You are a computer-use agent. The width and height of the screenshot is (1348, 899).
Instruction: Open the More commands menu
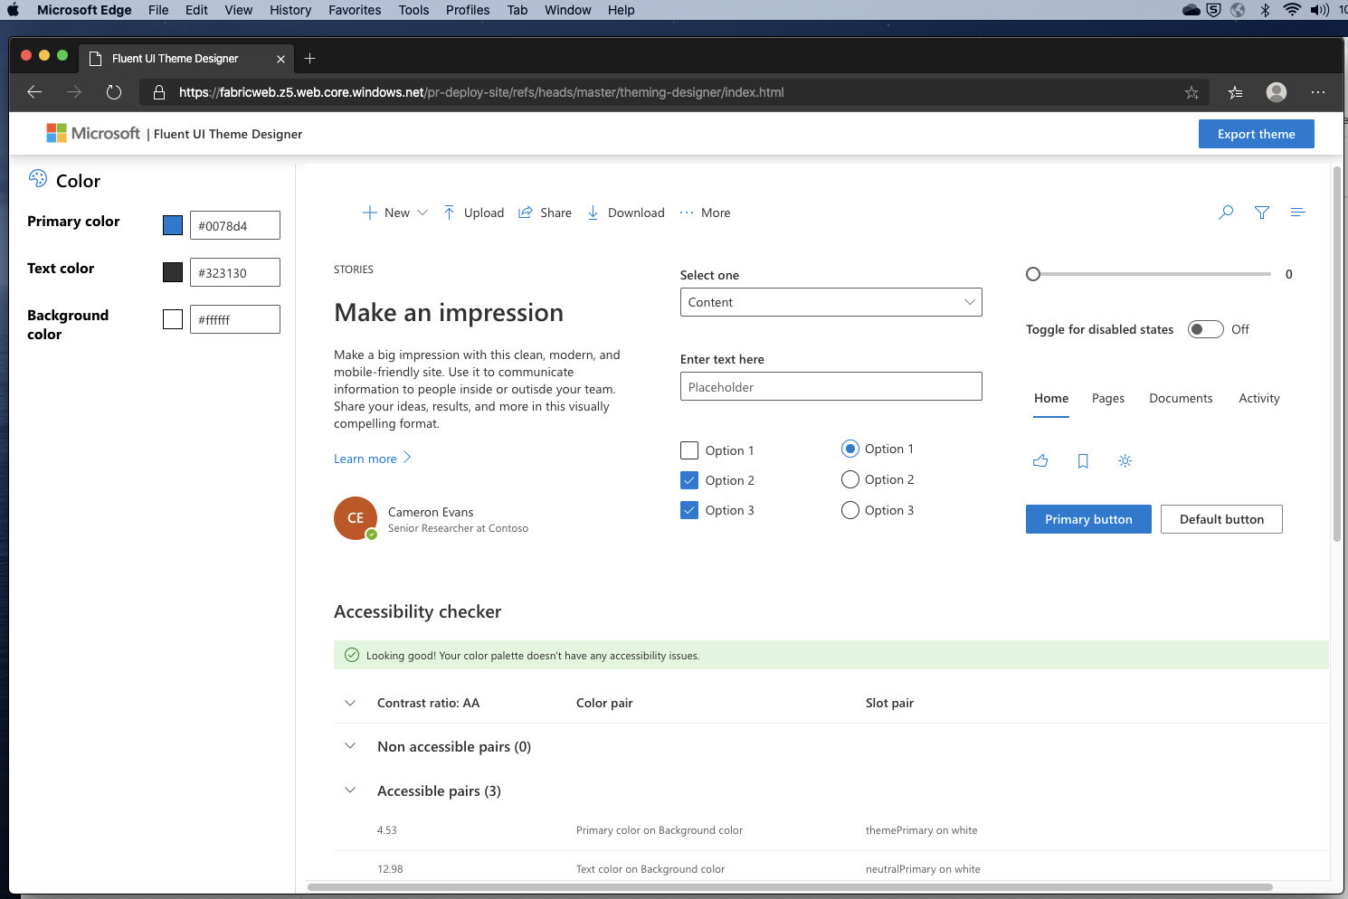click(686, 212)
